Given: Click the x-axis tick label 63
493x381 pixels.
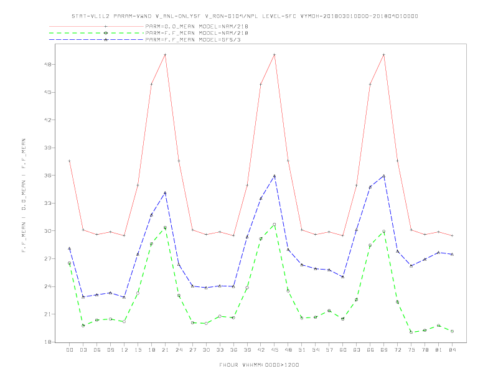Looking at the screenshot, I should pyautogui.click(x=357, y=350).
